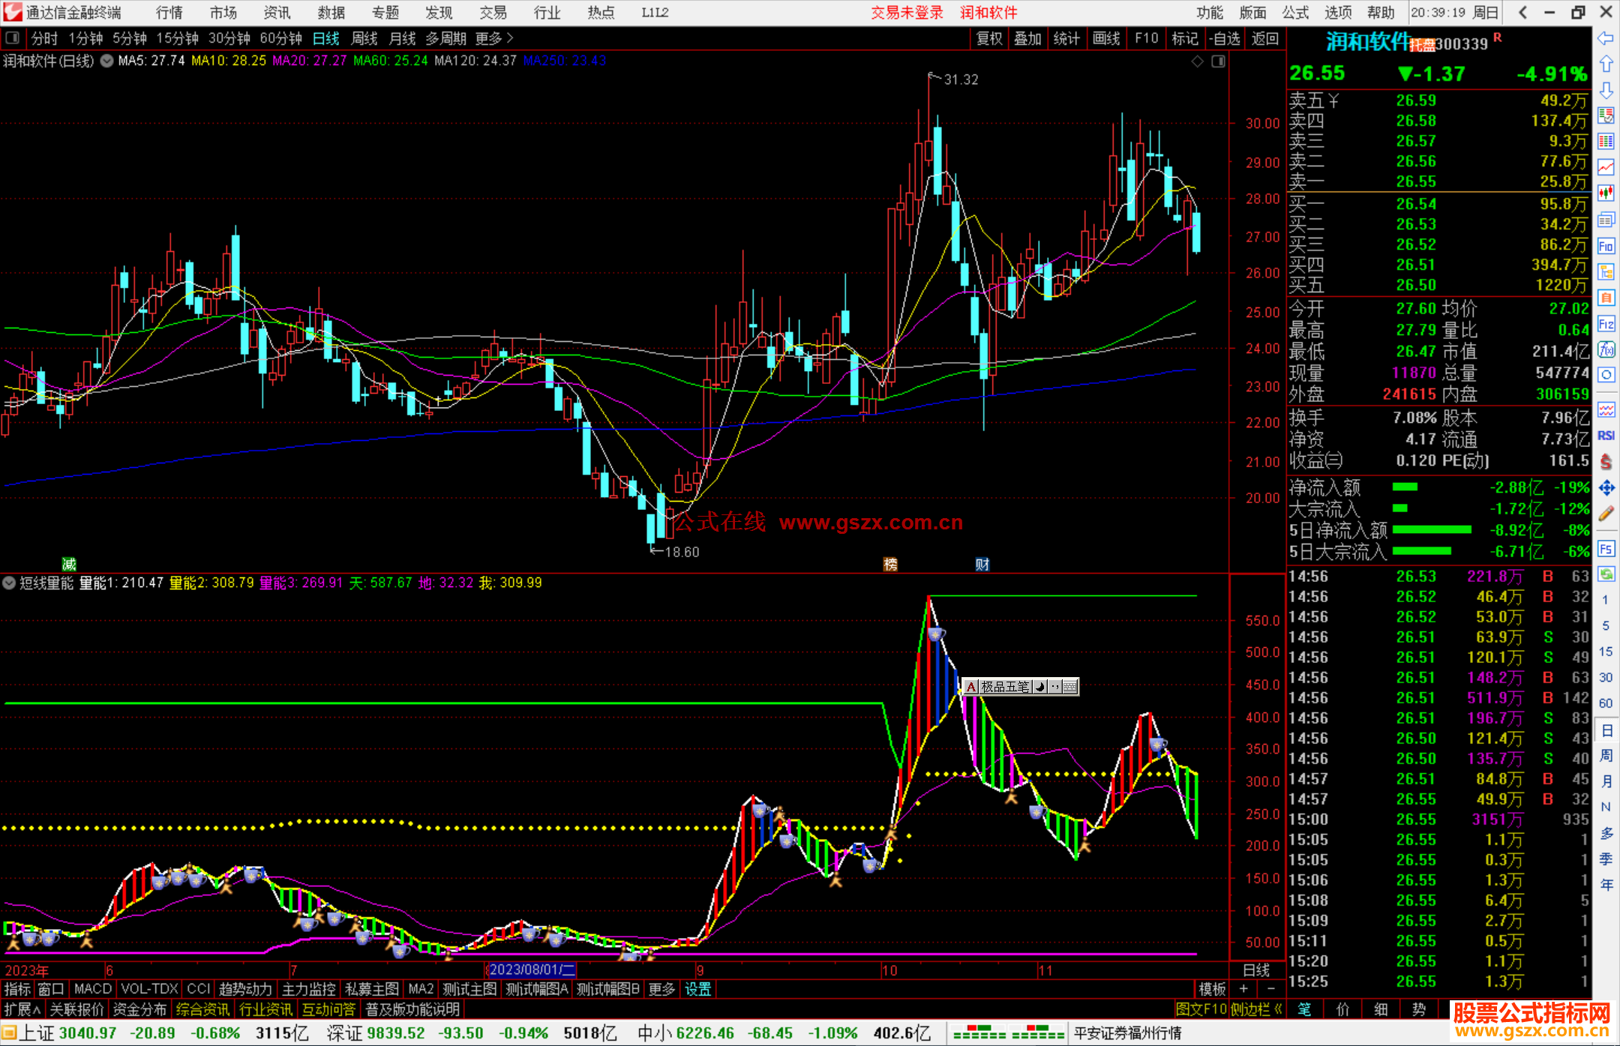Click the F10 icon in right sidebar
Screen dimensions: 1620x1046
pyautogui.click(x=1606, y=246)
